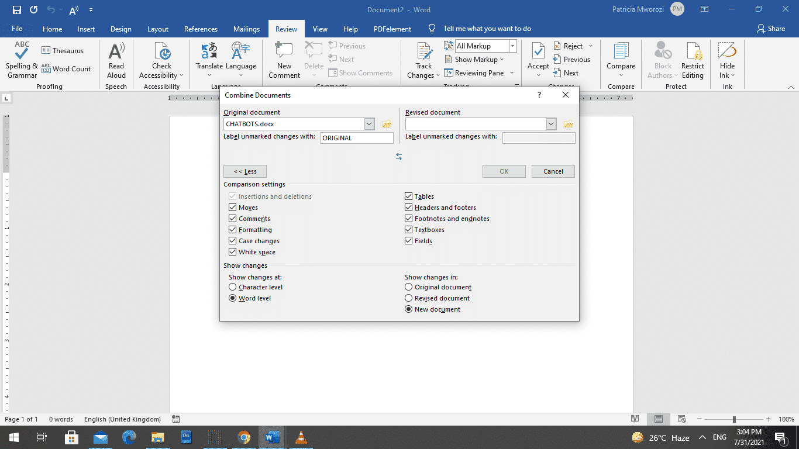Expand the All Markup dropdown

coord(511,46)
